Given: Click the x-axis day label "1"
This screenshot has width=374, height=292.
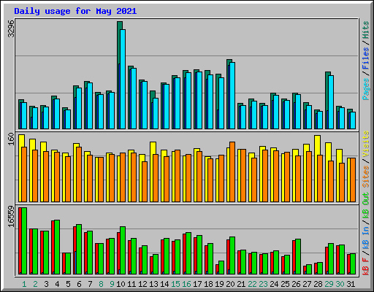Looking at the screenshot, I should click(24, 284).
